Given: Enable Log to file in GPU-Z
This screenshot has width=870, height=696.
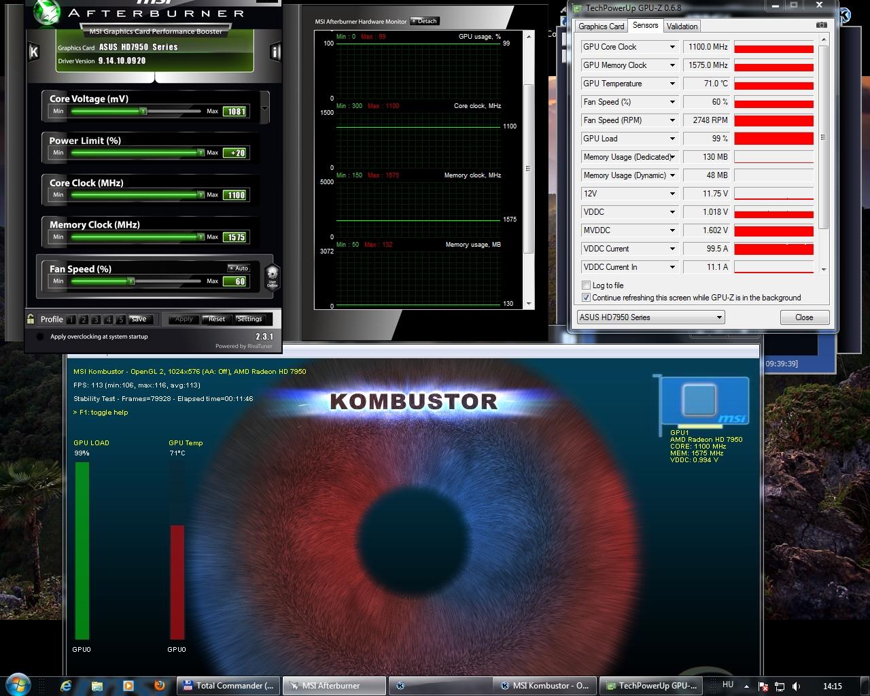Looking at the screenshot, I should point(586,285).
